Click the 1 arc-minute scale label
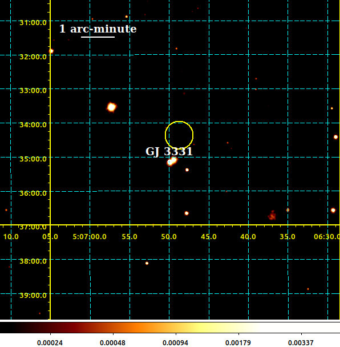 98,29
